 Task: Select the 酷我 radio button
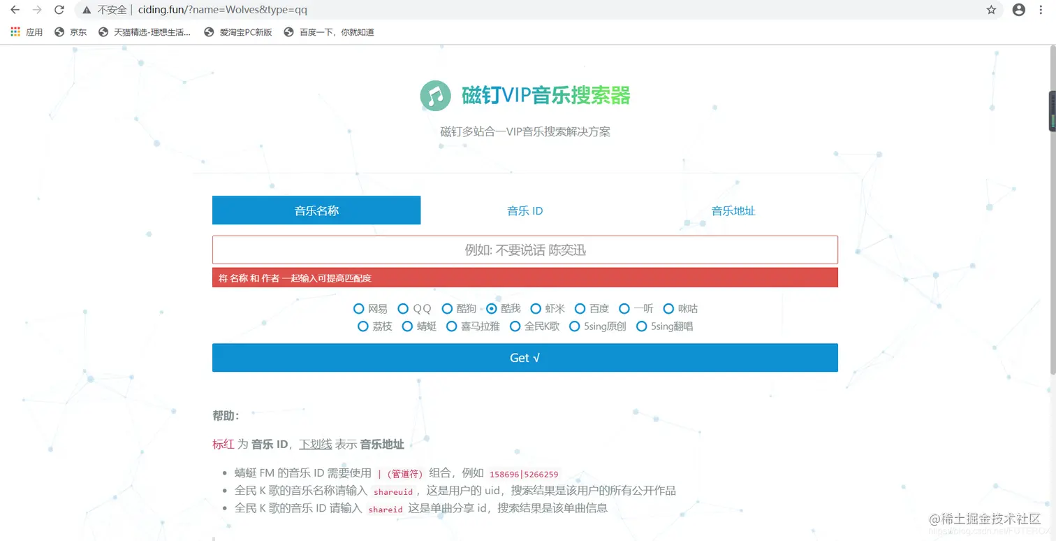click(x=492, y=308)
